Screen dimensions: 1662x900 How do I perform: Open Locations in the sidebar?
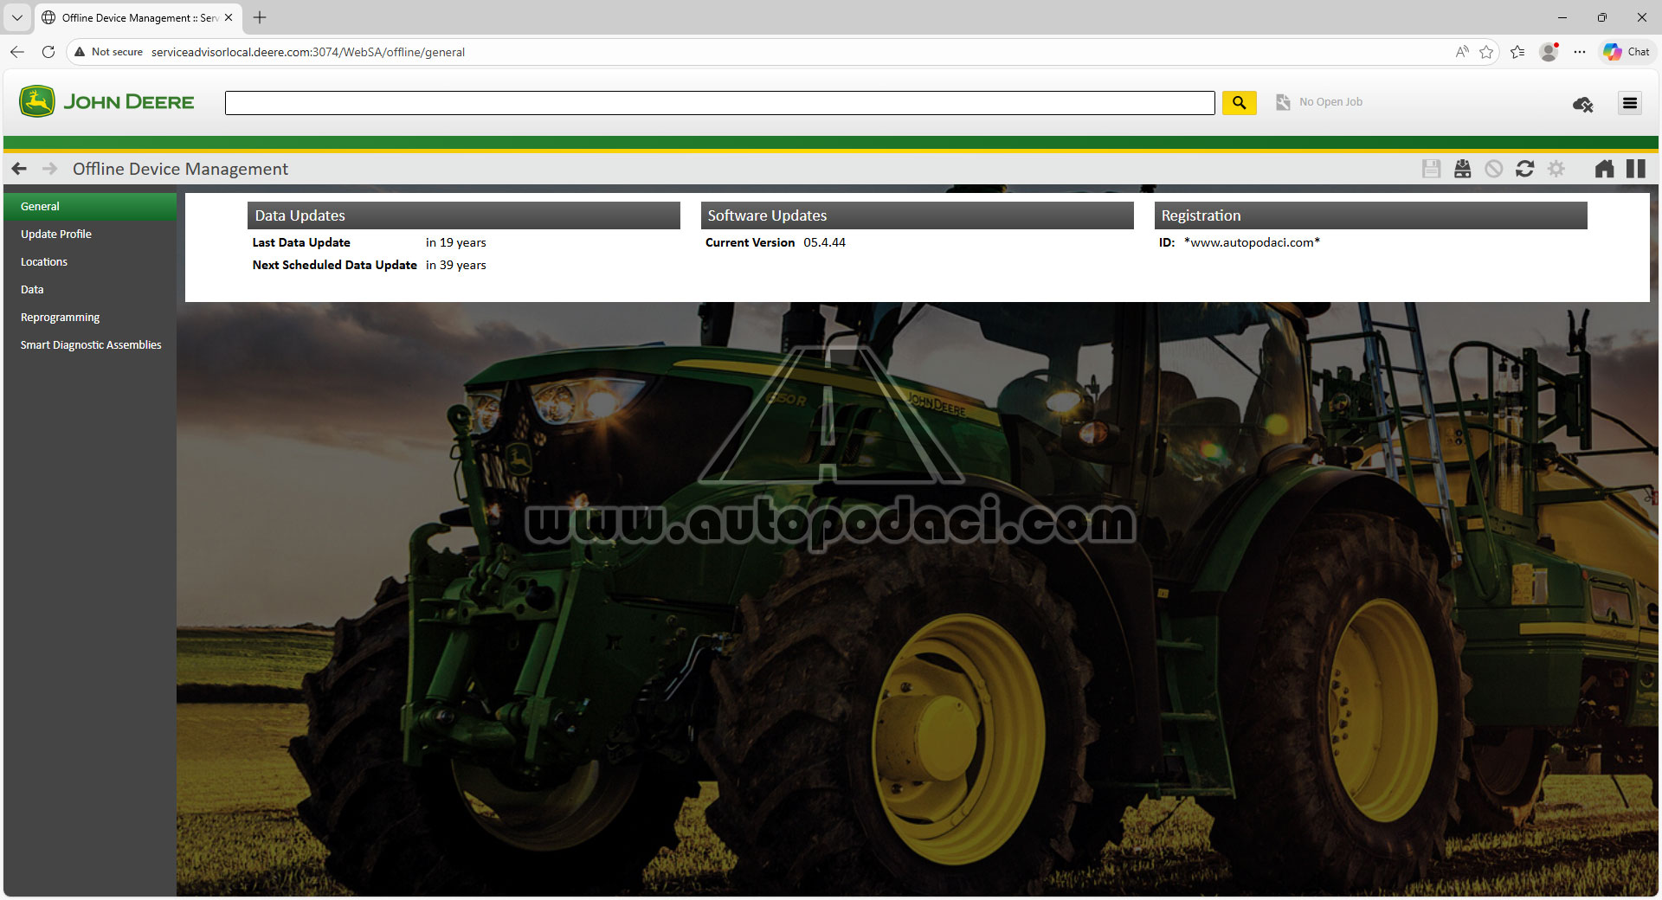(44, 262)
